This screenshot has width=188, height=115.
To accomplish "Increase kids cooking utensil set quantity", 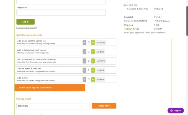I will 93,43.
